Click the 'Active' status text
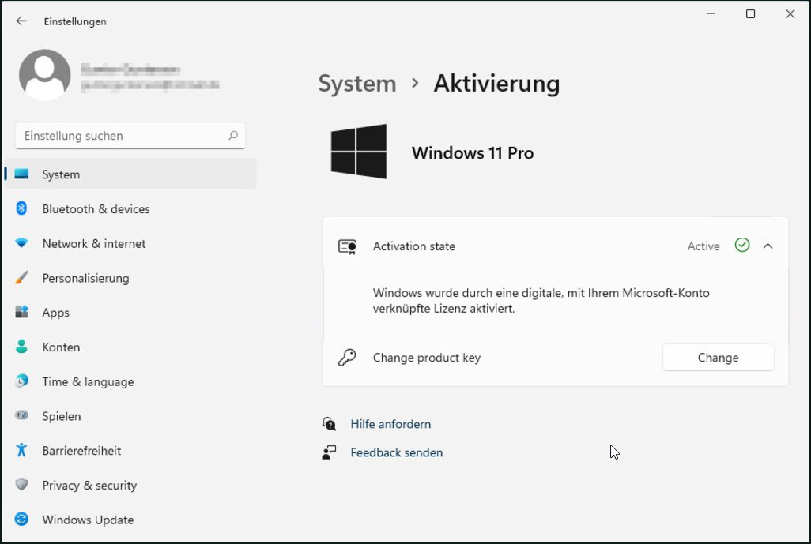The image size is (811, 544). 703,246
